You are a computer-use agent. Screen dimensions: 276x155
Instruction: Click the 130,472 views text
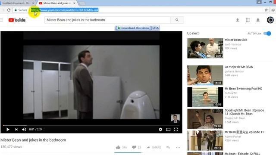(x=11, y=147)
